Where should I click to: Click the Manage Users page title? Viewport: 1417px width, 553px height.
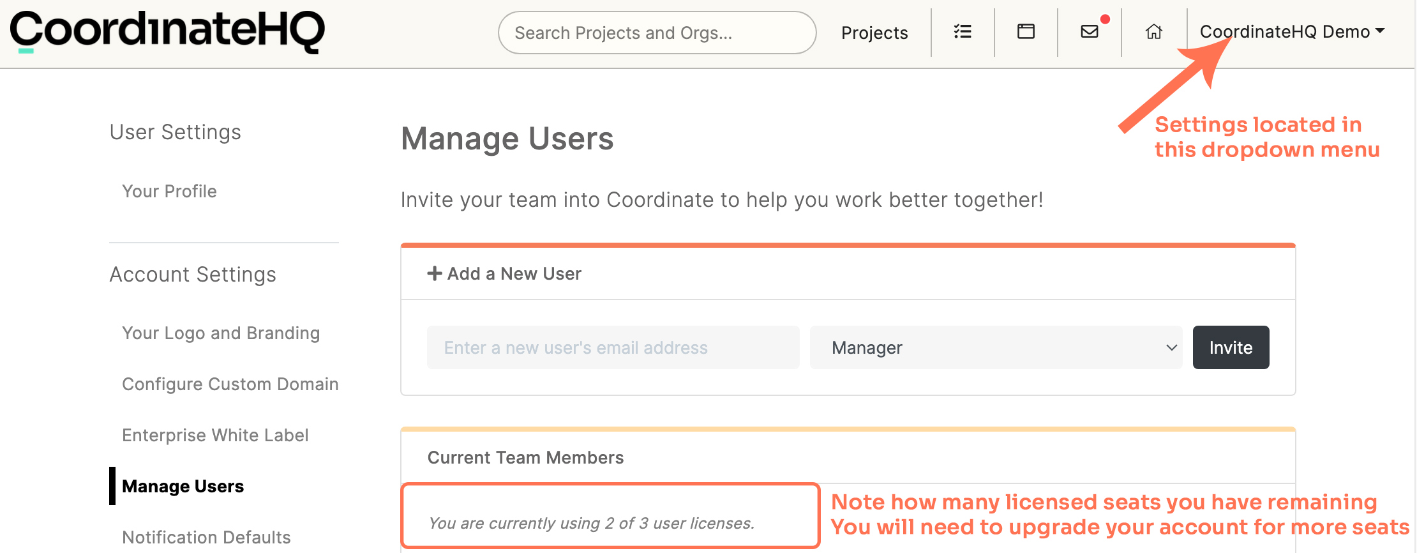point(507,139)
